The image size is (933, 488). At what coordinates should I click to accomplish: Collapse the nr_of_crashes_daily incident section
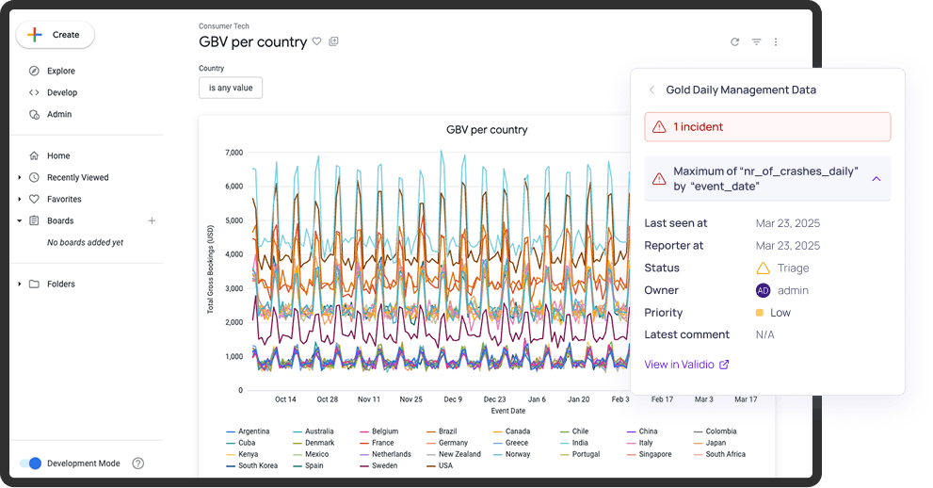click(x=877, y=178)
